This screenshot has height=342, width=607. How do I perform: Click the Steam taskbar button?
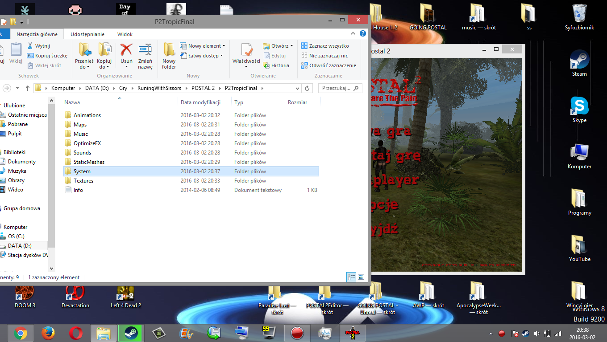tap(131, 333)
